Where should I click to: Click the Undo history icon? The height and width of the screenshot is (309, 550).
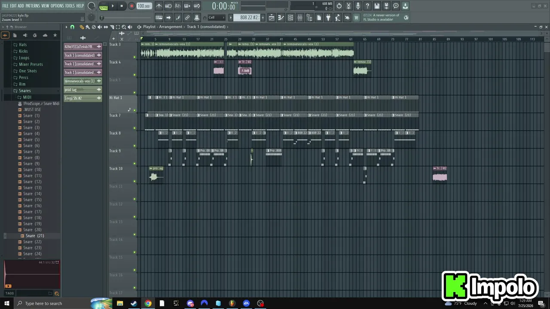point(339,6)
